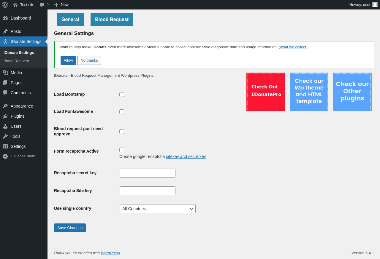
Task: Click the red Check Out IDonatePro banner
Action: click(266, 92)
